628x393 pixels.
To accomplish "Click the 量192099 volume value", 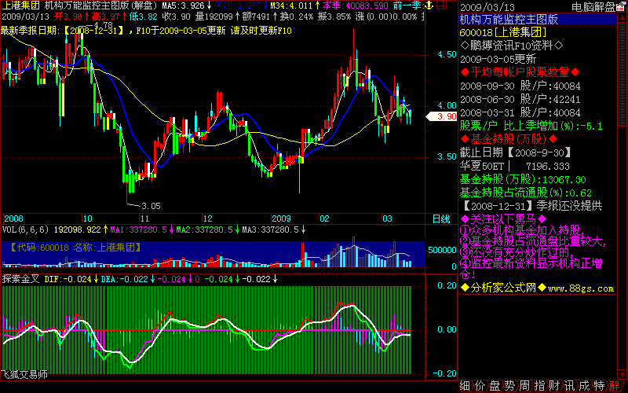I will coord(214,17).
